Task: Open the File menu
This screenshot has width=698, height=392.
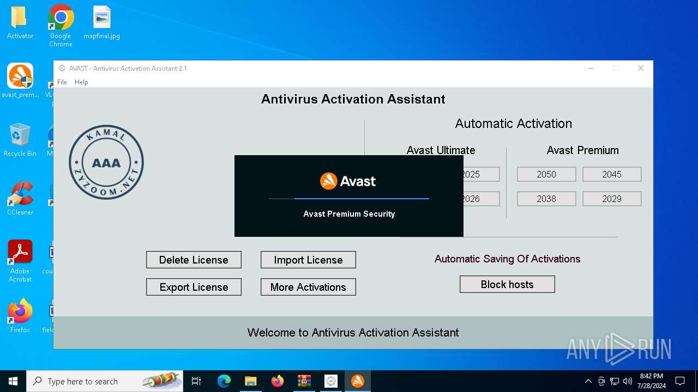Action: tap(62, 82)
